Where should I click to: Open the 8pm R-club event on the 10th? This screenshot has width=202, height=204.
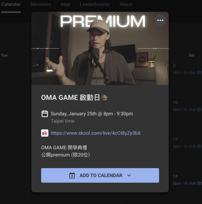[x=188, y=109]
